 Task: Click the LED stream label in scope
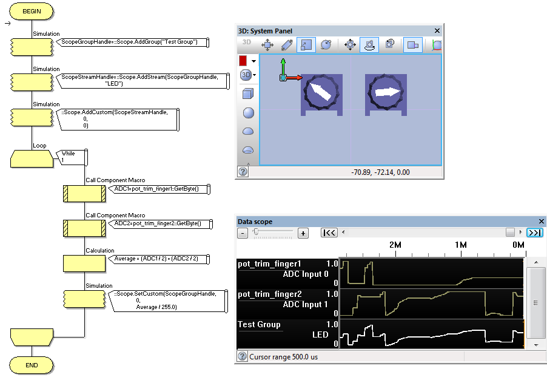click(x=320, y=335)
